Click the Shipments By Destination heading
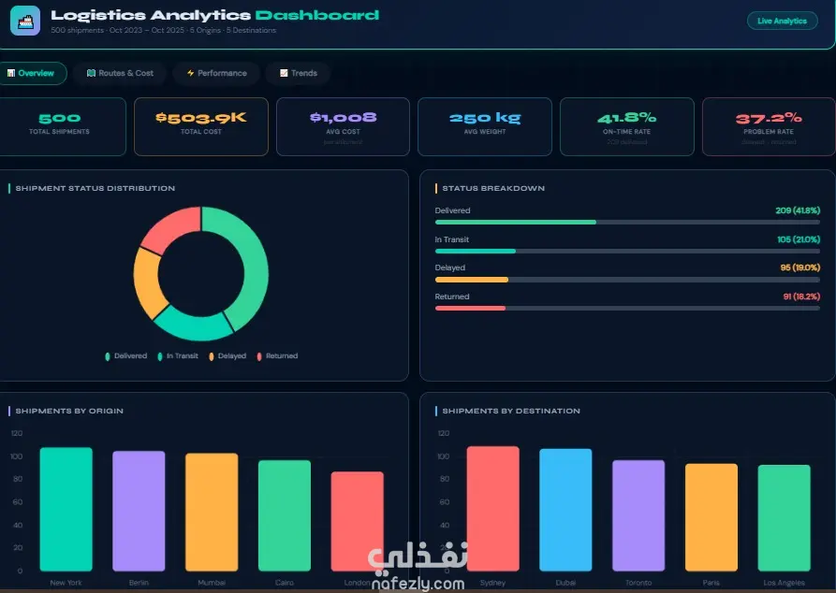The width and height of the screenshot is (836, 593). click(x=511, y=411)
